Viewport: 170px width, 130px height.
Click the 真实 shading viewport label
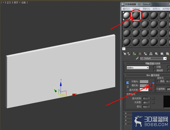(x=16, y=3)
